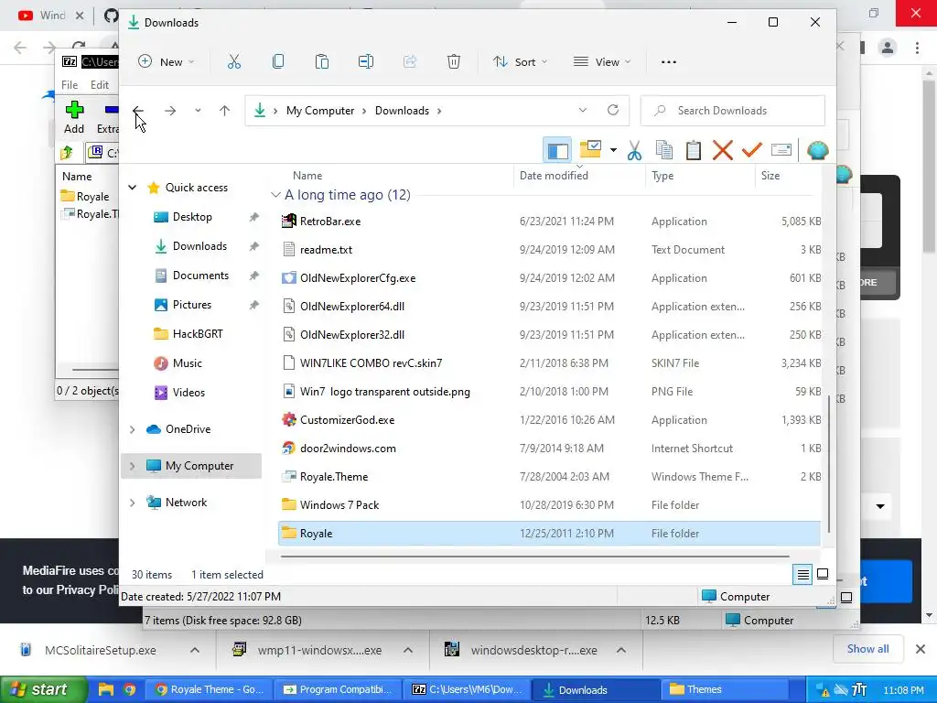Open the Sort dropdown

pos(520,61)
